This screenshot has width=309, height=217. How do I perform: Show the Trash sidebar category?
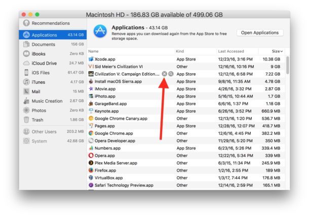coord(37,120)
